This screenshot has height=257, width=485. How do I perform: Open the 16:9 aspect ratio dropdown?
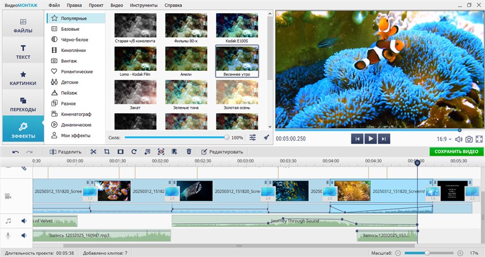(x=443, y=138)
